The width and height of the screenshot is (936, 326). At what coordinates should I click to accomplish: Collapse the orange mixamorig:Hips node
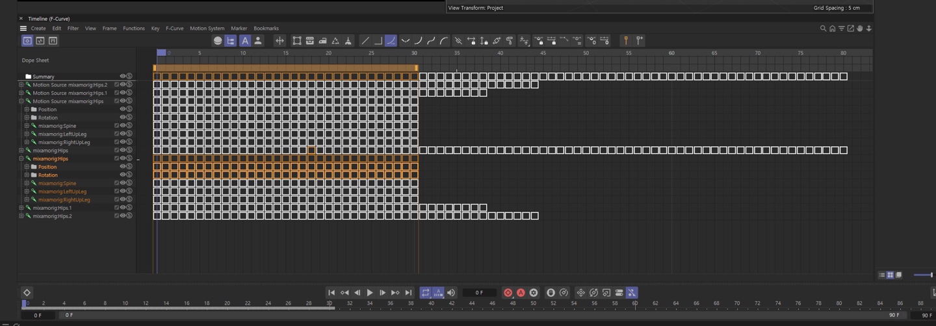click(x=21, y=158)
